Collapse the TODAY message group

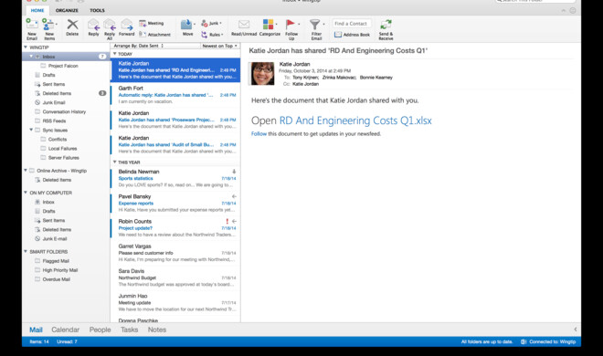click(x=114, y=54)
